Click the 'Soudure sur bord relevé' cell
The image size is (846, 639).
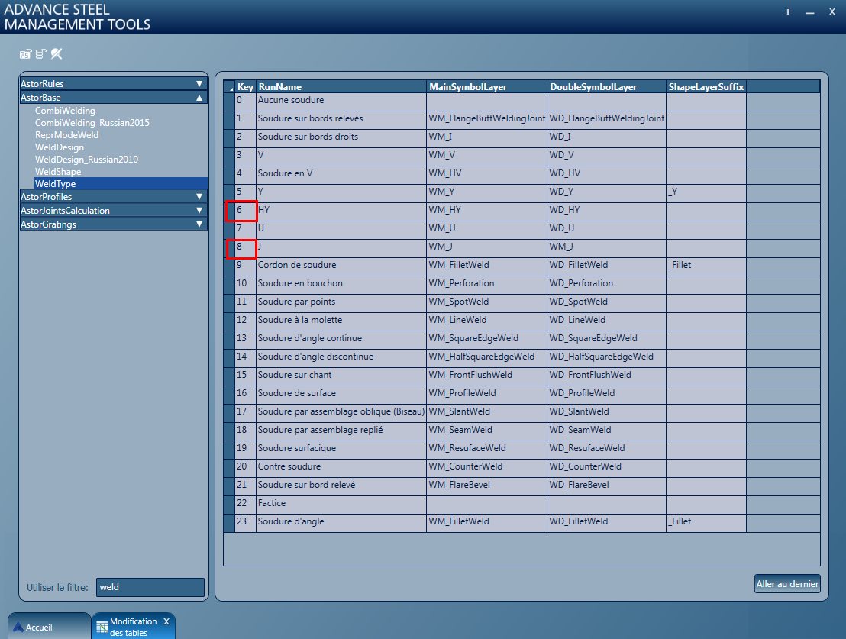(341, 486)
